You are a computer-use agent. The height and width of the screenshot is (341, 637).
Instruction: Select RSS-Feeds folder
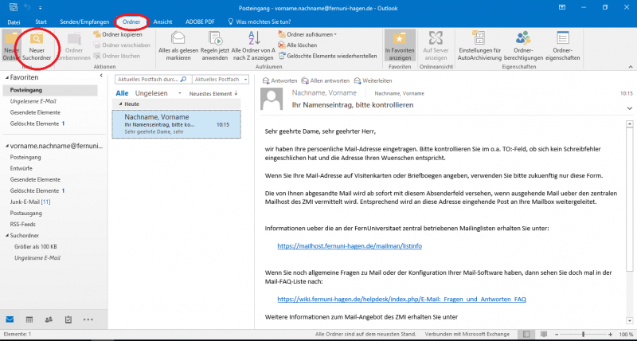22,225
